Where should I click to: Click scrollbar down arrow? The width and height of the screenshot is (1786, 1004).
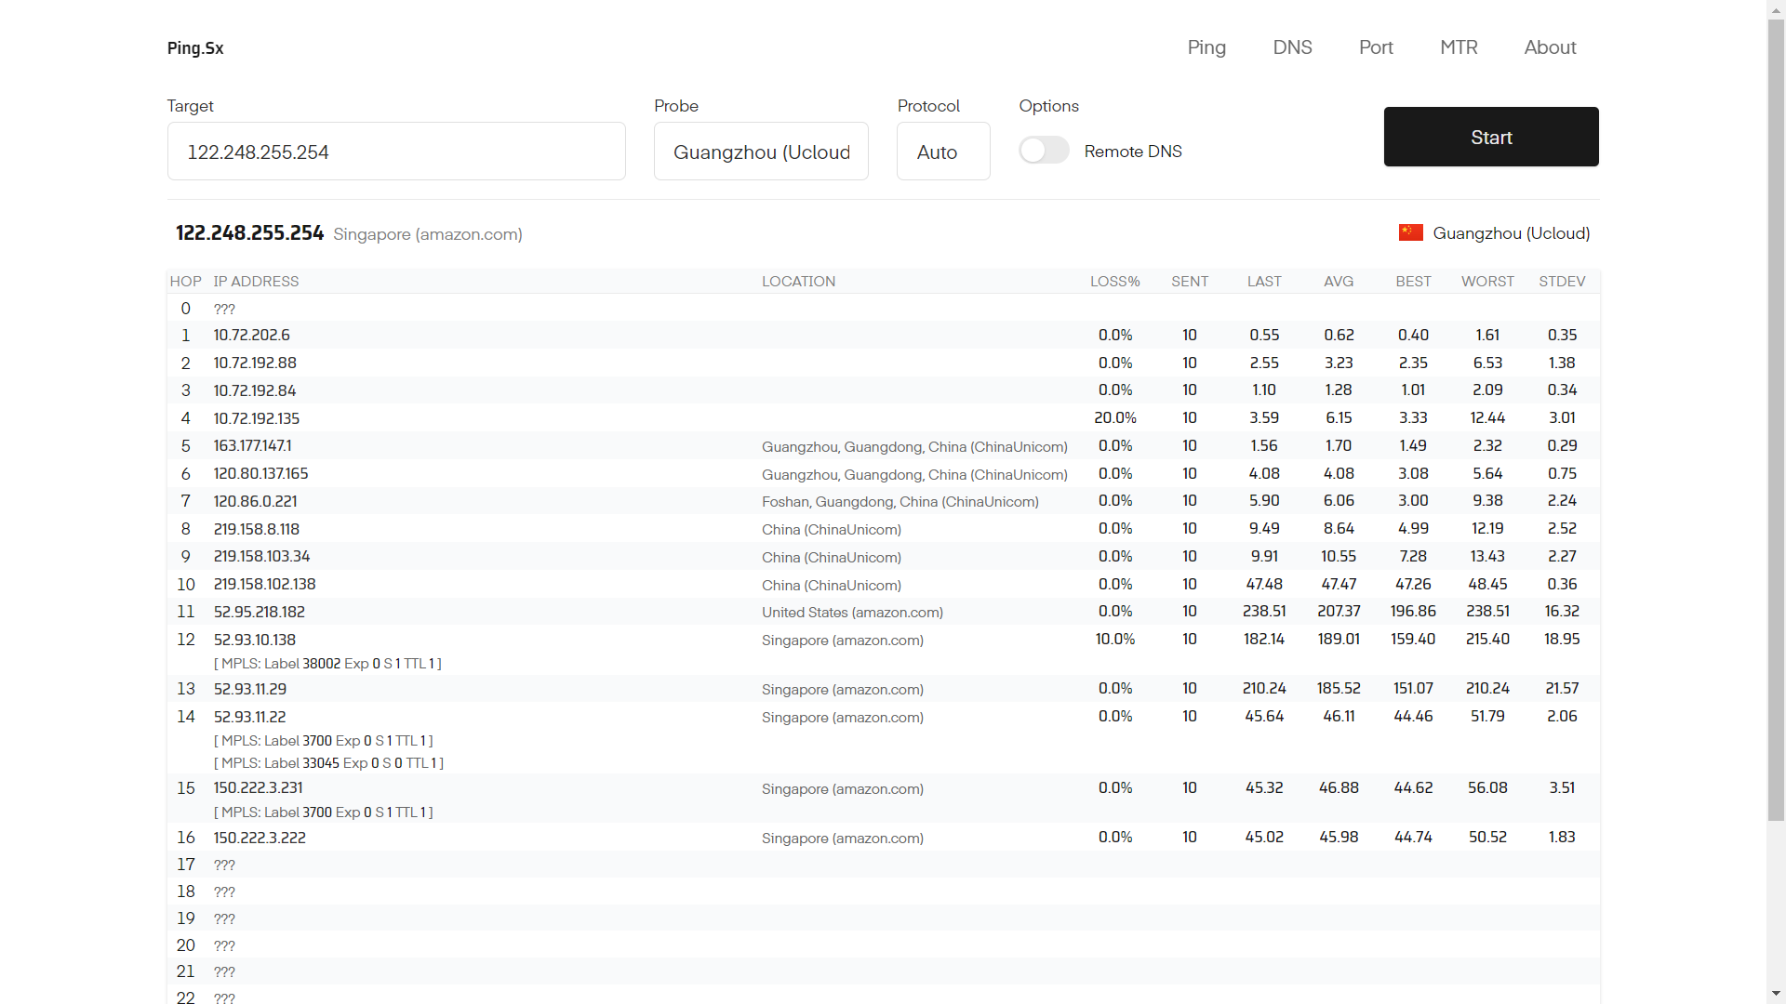pyautogui.click(x=1776, y=994)
